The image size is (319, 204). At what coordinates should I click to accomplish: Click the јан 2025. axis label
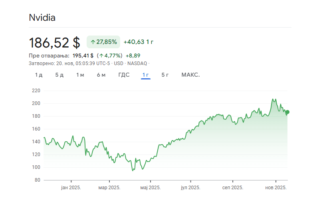click(x=71, y=188)
